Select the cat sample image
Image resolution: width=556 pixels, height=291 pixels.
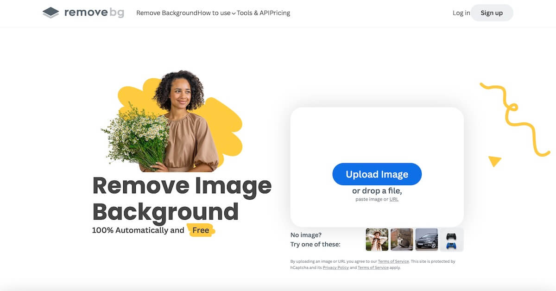tap(402, 240)
